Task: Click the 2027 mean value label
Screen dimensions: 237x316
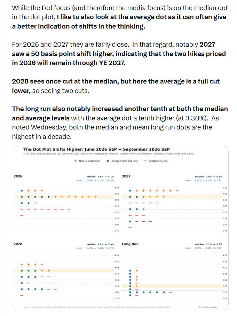Action: [208, 181]
